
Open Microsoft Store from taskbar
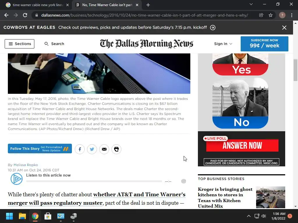48,216
